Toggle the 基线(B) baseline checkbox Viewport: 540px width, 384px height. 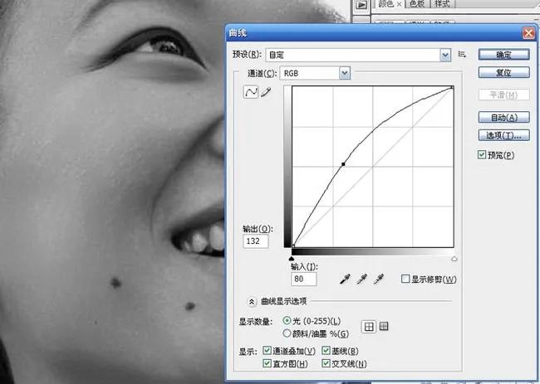(326, 350)
